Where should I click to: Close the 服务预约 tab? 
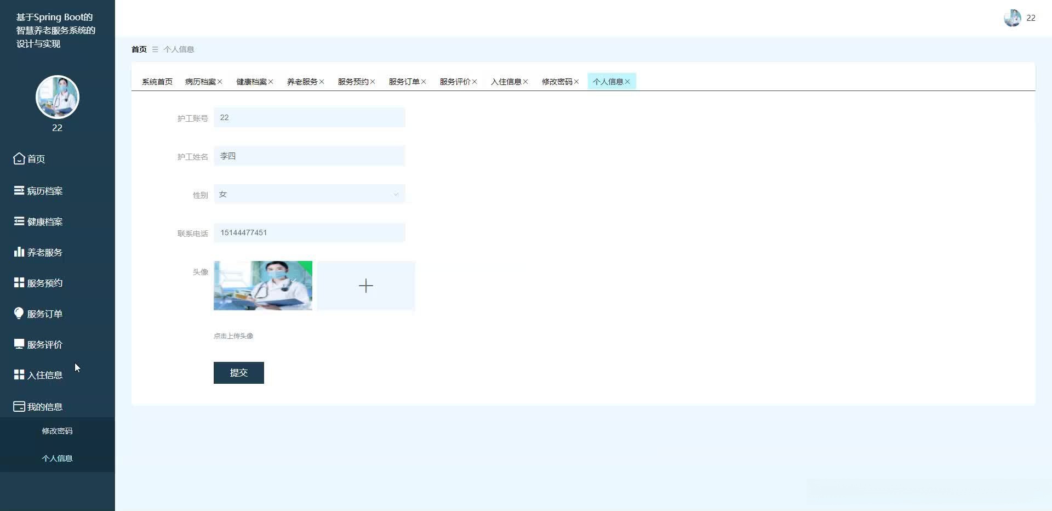373,82
